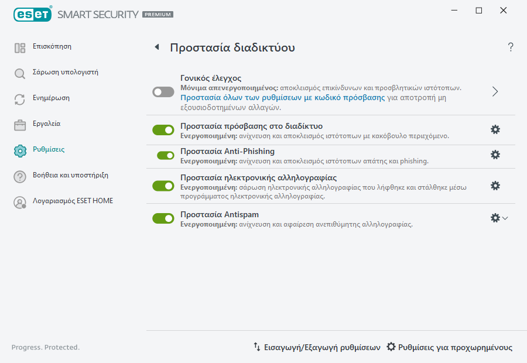The image size is (527, 363).
Task: Click back arrow beside Προστασία διαδικτύου
Action: coord(156,47)
